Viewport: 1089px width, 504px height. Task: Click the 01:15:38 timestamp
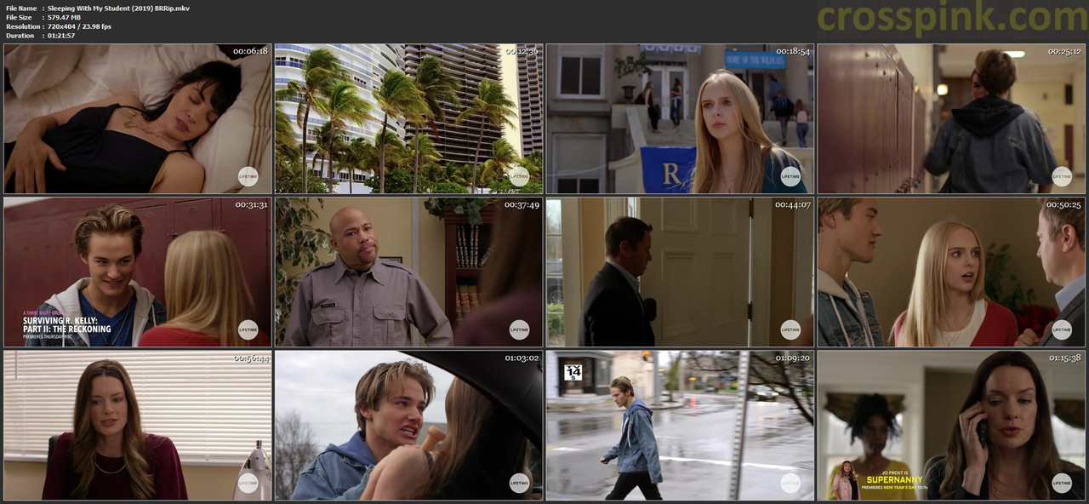point(1064,358)
